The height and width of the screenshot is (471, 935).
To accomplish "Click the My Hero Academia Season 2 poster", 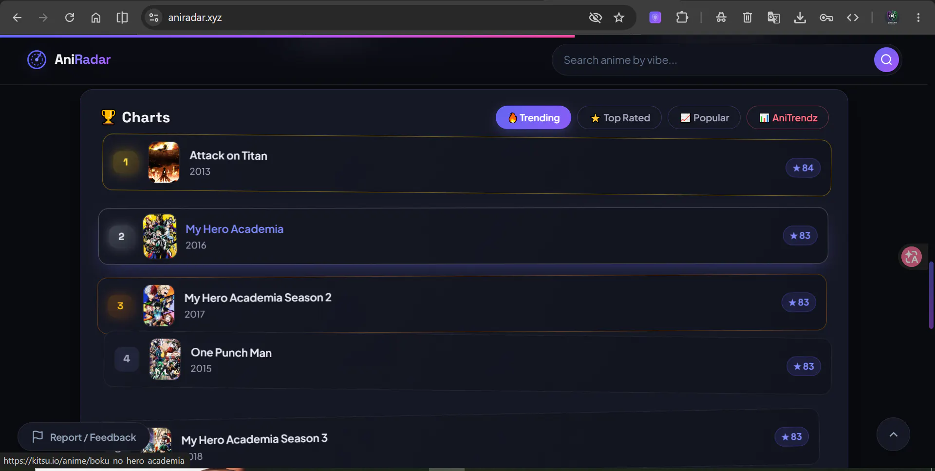I will (x=159, y=305).
